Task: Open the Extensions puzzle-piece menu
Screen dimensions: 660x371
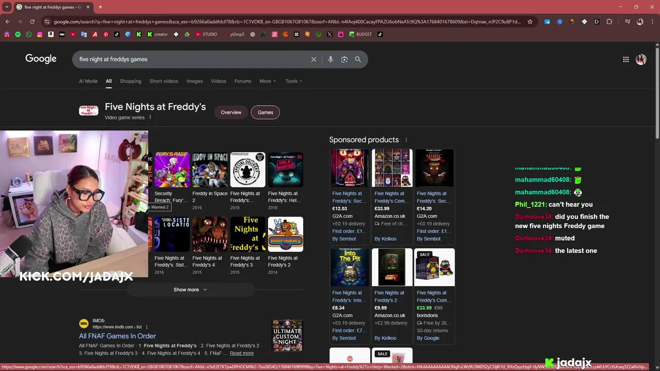Action: [609, 22]
